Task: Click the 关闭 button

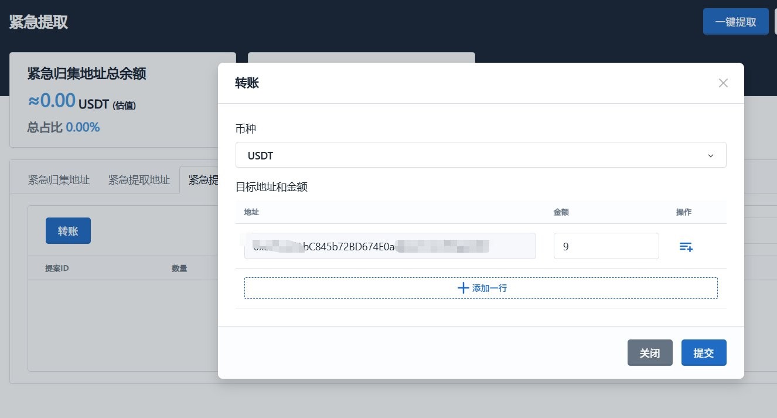Action: (650, 353)
